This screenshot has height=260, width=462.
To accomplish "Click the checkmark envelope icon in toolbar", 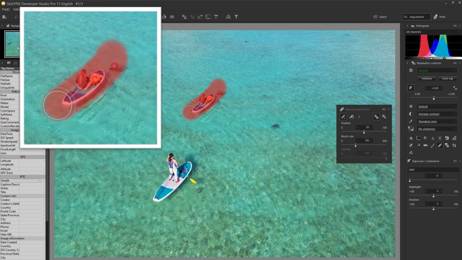I will pyautogui.click(x=172, y=17).
